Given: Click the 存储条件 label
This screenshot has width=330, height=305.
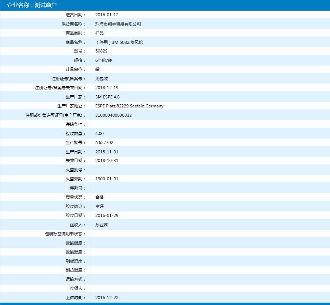Looking at the screenshot, I should 75,124.
